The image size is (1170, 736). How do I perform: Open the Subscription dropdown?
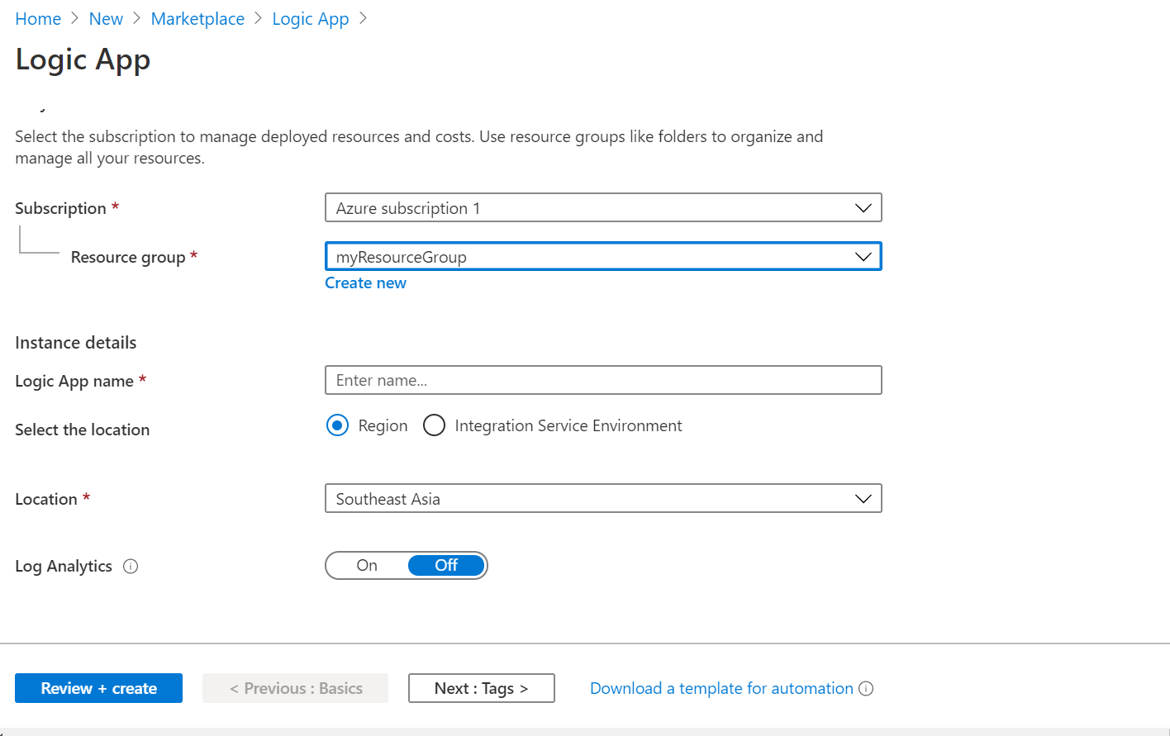tap(603, 207)
